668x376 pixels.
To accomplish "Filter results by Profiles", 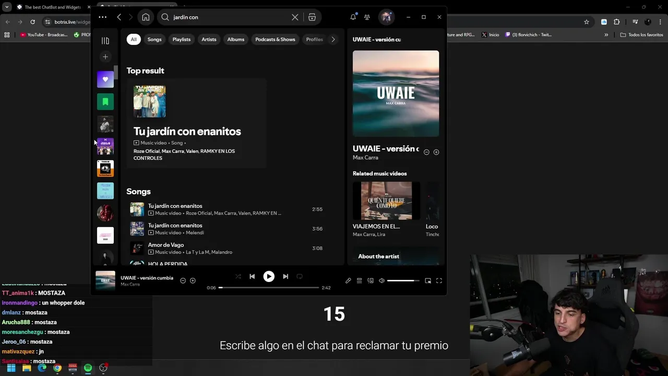I will [x=314, y=39].
